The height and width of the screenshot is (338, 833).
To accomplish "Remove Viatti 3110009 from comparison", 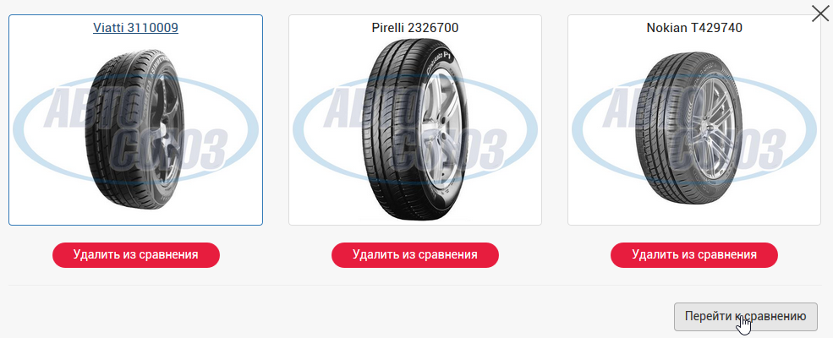I will 135,254.
